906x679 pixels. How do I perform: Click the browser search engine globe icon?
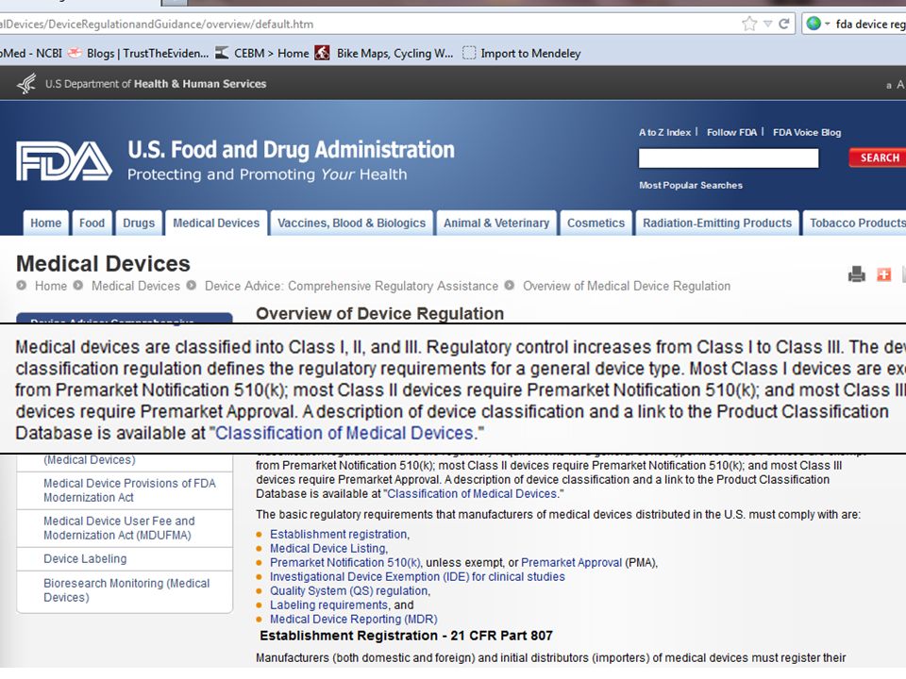pos(814,24)
